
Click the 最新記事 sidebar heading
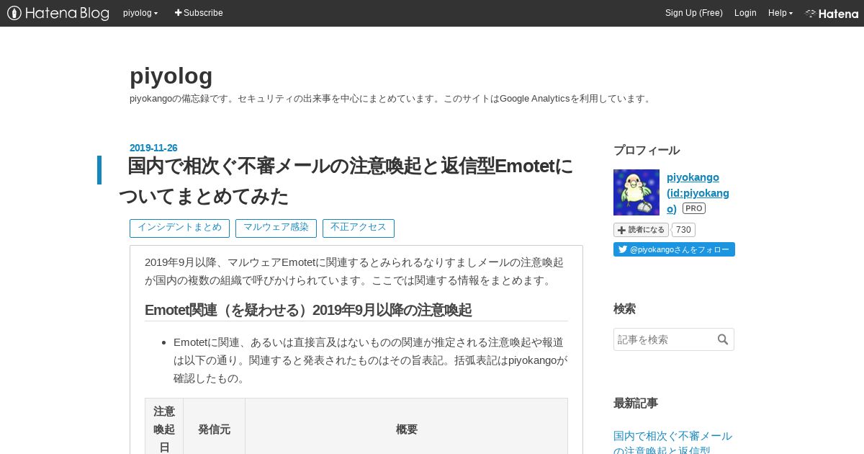point(636,404)
